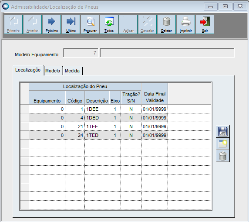The width and height of the screenshot is (249, 222).
Task: Select the row with description 1DEE
Action: point(116,109)
